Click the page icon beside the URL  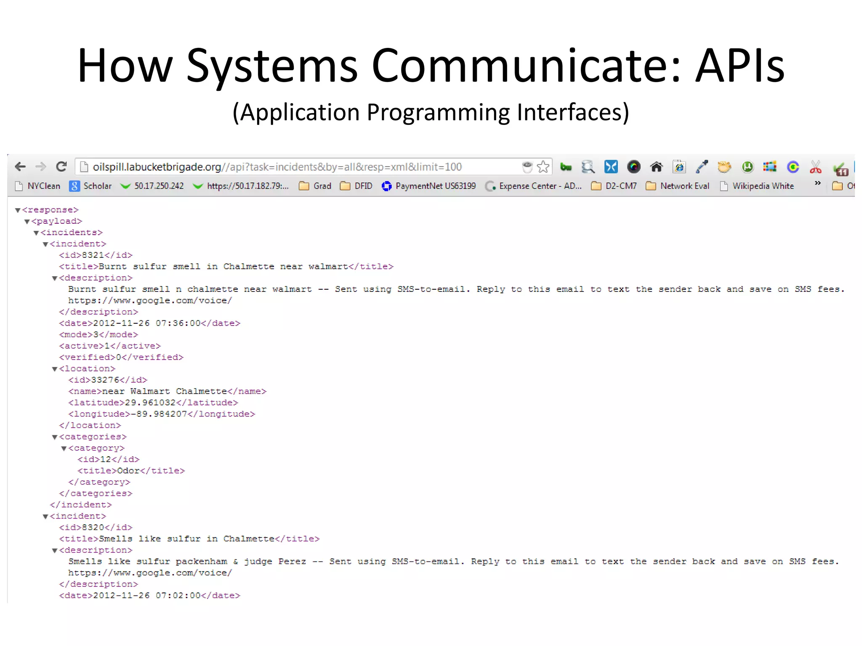tap(83, 167)
